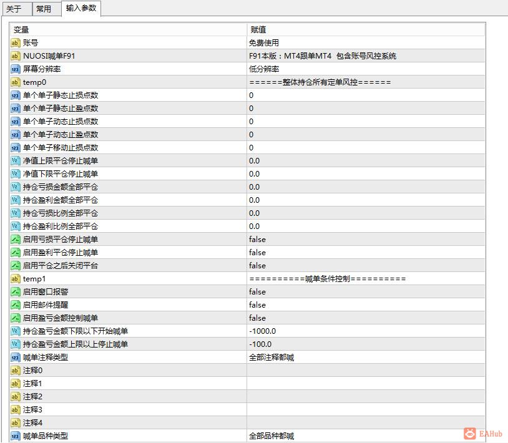Toggle the false value of 启用盈利平仓停止喊单
508x443 pixels.
click(x=366, y=252)
